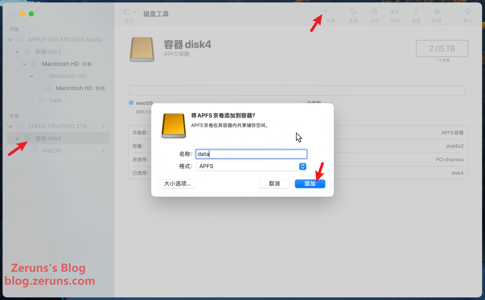This screenshot has width=485, height=300.
Task: Click the disk6s2 value text
Action: pyautogui.click(x=455, y=146)
